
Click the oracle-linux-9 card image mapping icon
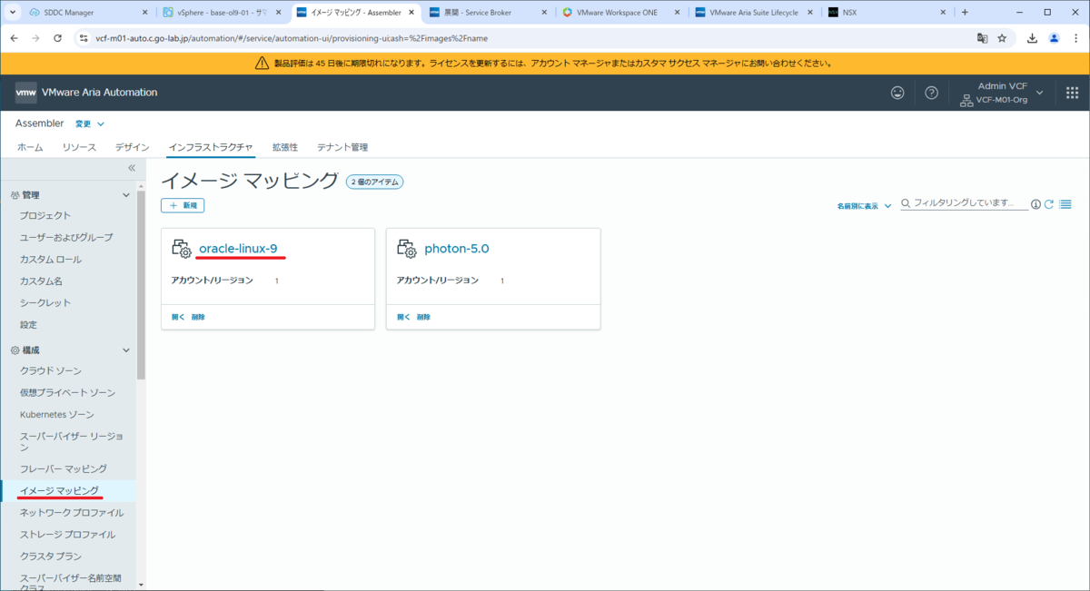[182, 249]
